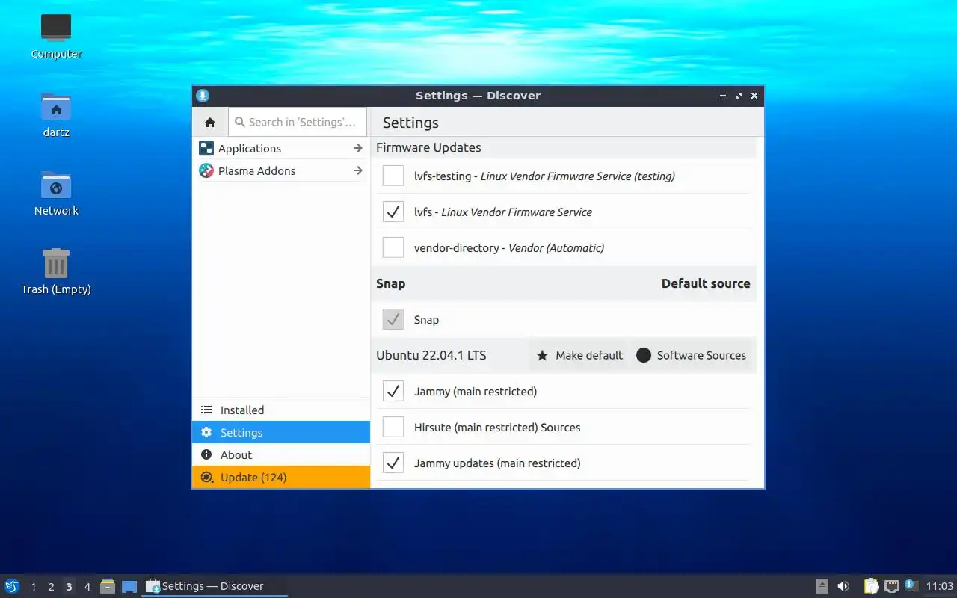Viewport: 957px width, 598px height.
Task: Click the Plasma Addons category icon
Action: (x=206, y=170)
